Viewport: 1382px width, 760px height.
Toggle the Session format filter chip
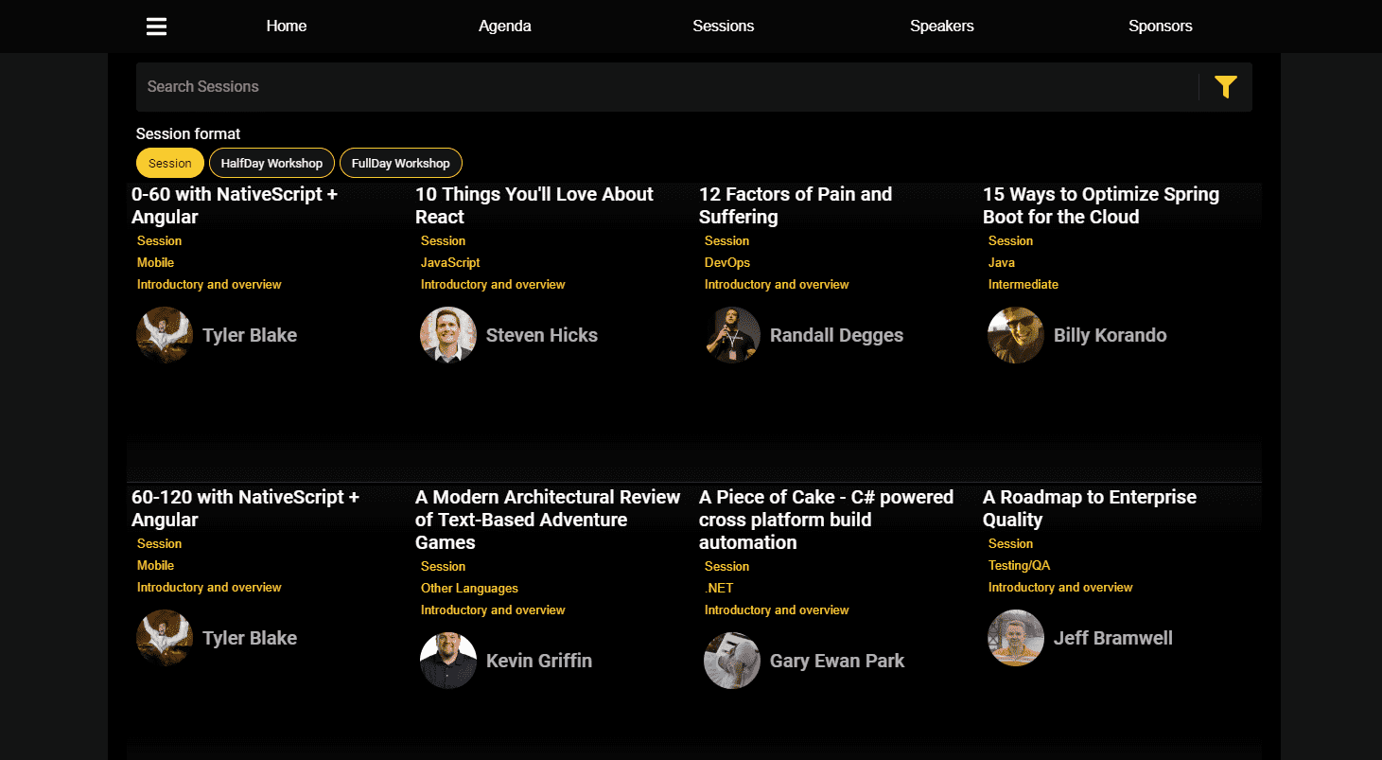point(170,163)
